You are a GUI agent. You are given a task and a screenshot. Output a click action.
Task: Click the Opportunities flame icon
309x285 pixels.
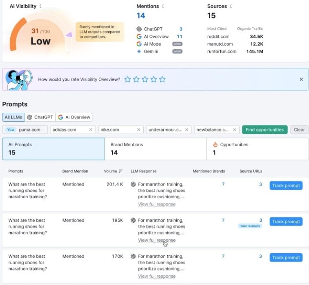click(215, 145)
